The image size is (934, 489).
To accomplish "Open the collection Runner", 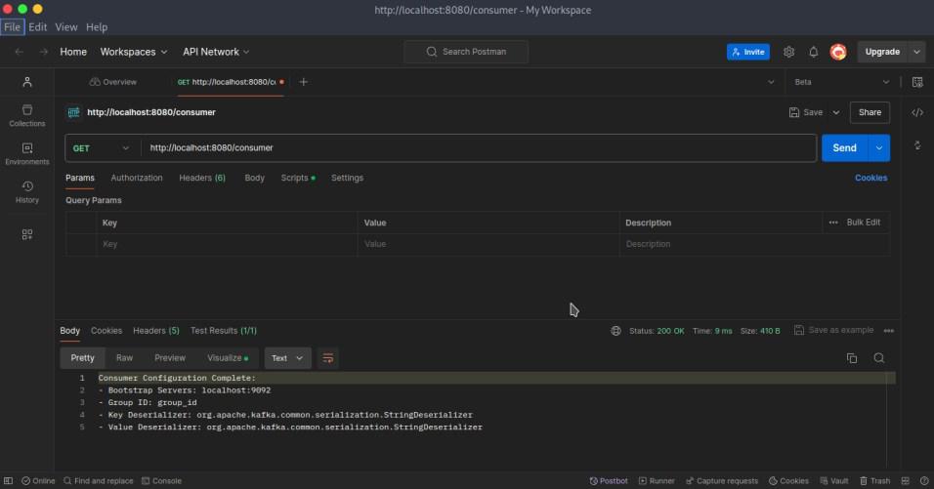I will click(657, 480).
